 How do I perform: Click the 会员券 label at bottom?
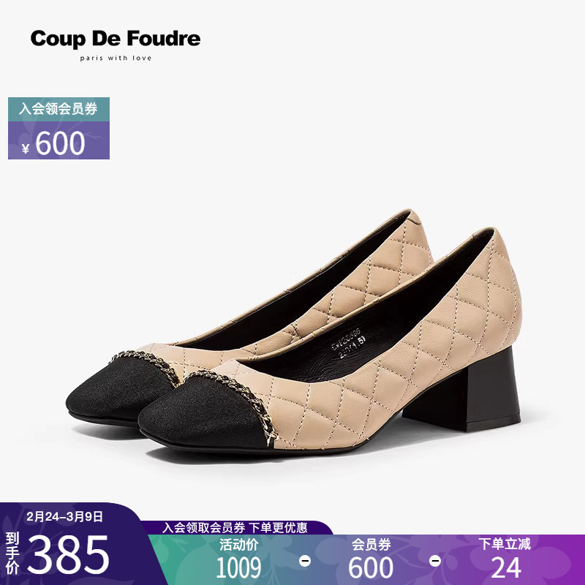coord(371,545)
